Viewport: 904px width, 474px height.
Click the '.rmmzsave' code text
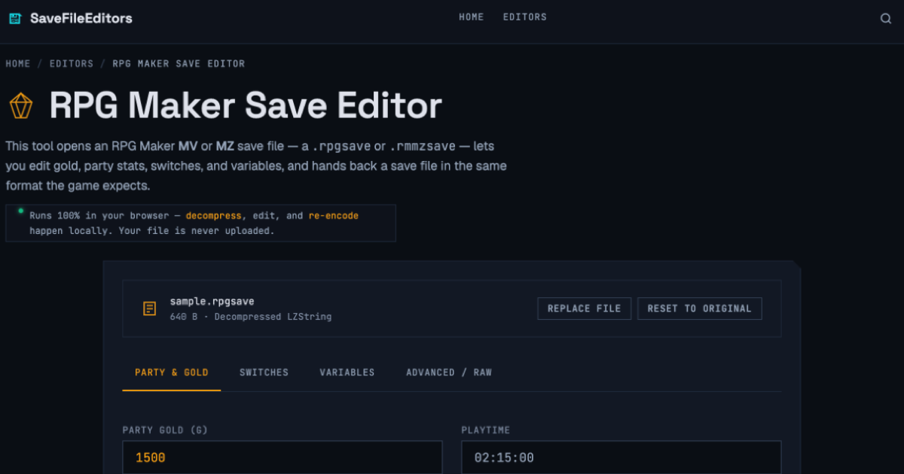(423, 146)
